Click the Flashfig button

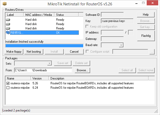point(146,36)
